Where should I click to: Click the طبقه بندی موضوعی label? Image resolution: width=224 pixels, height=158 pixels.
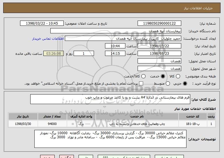click(200, 76)
